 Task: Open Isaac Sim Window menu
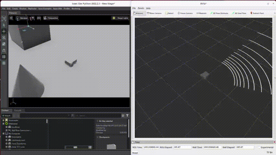click(23, 9)
